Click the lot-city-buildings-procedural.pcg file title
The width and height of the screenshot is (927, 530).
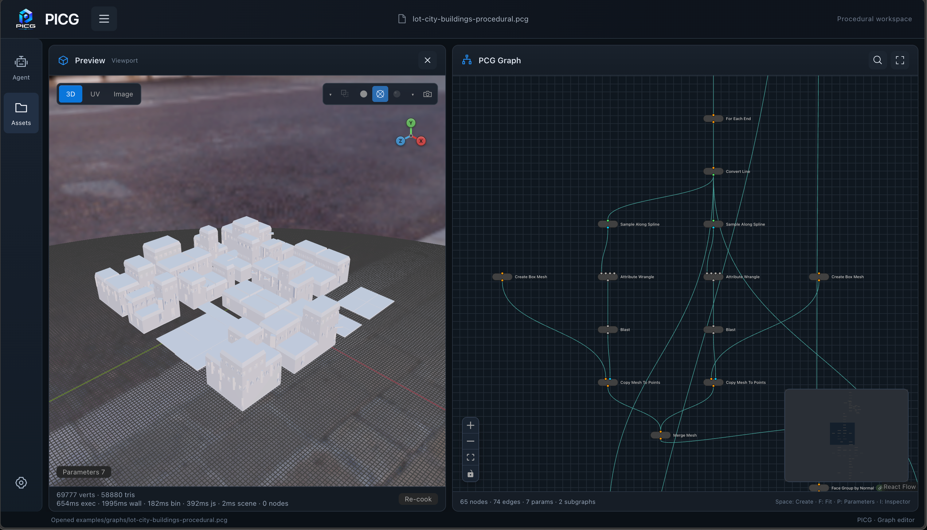click(470, 19)
